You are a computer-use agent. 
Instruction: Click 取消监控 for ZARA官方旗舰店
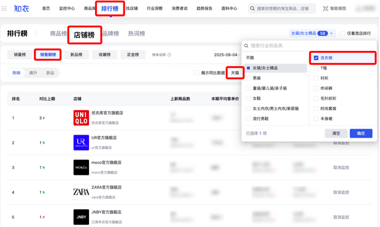pyautogui.click(x=341, y=193)
